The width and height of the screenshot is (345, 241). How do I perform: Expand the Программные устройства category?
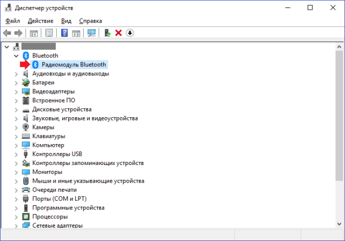[16, 208]
